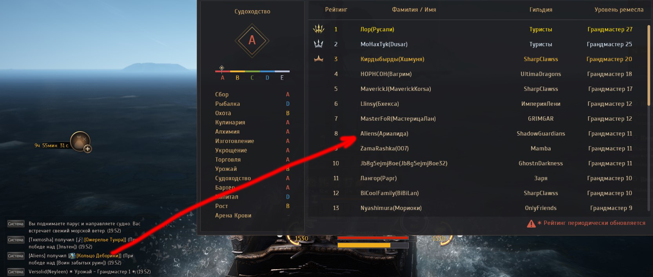The image size is (653, 277).
Task: Click the loot bag timer icon
Action: tap(80, 141)
